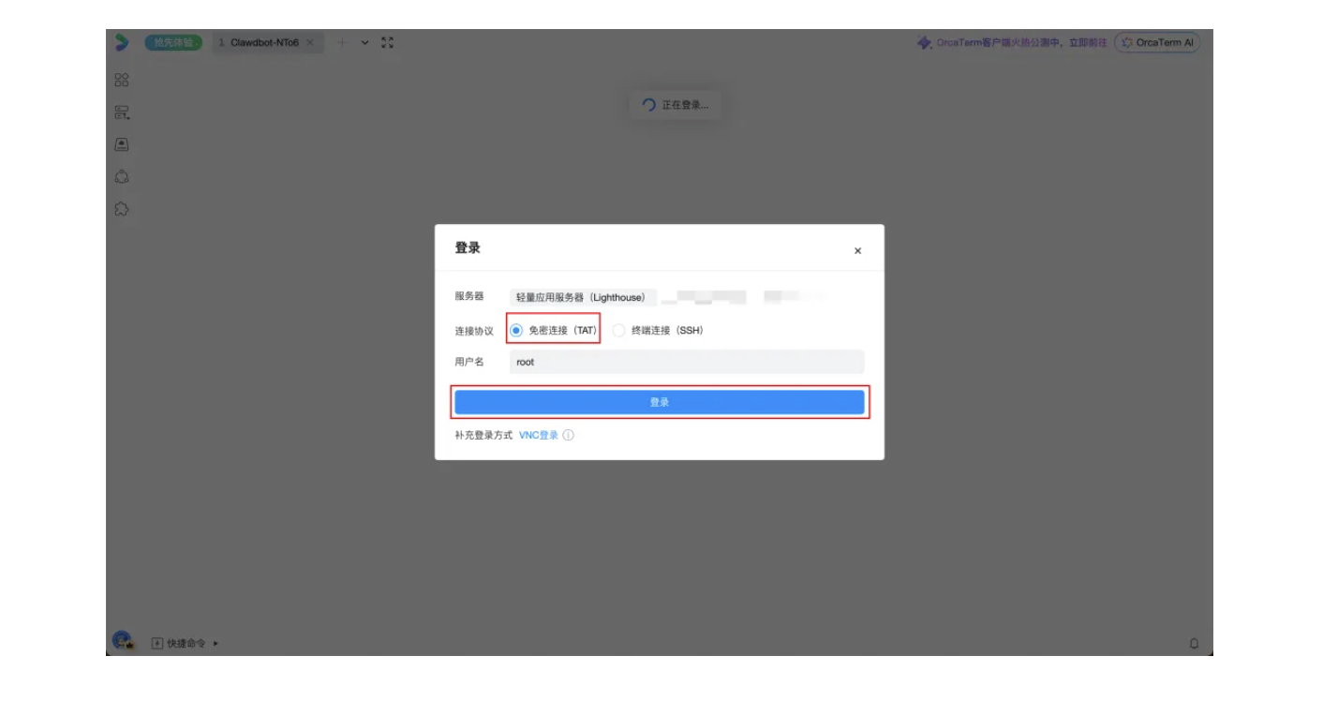The width and height of the screenshot is (1323, 701).
Task: Open the plugins icon in the sidebar
Action: [122, 206]
